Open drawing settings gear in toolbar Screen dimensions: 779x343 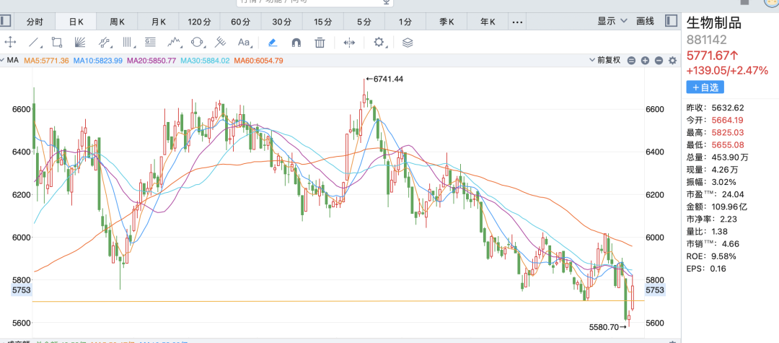(379, 43)
